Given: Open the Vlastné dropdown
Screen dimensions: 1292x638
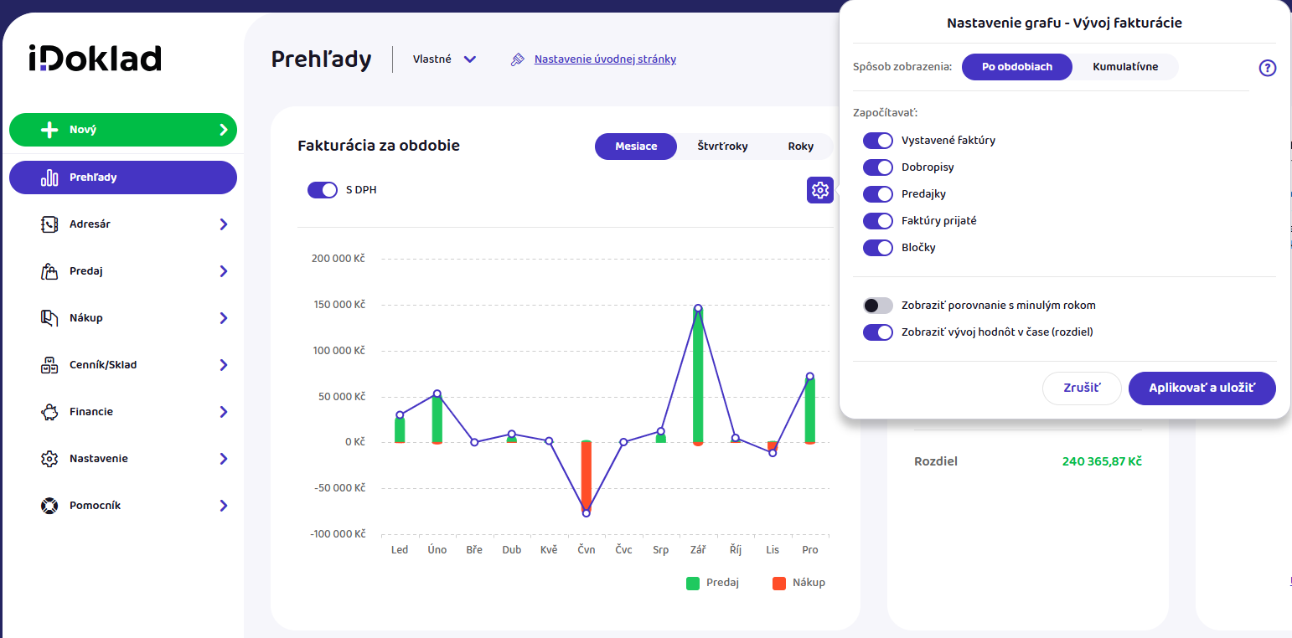Looking at the screenshot, I should point(445,59).
